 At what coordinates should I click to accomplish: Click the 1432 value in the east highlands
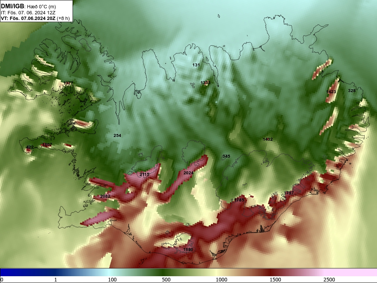pyautogui.click(x=268, y=139)
